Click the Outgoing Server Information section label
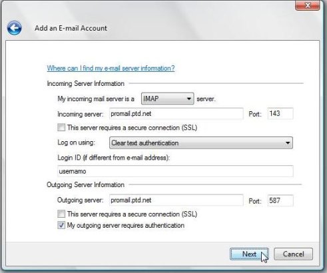This screenshot has width=327, height=273. coord(85,184)
